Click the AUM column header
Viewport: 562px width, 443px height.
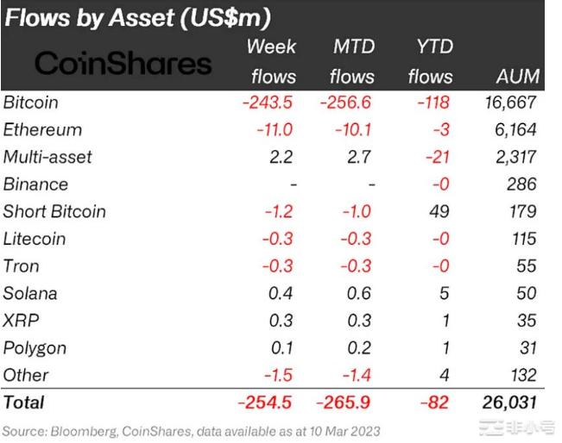[x=515, y=76]
